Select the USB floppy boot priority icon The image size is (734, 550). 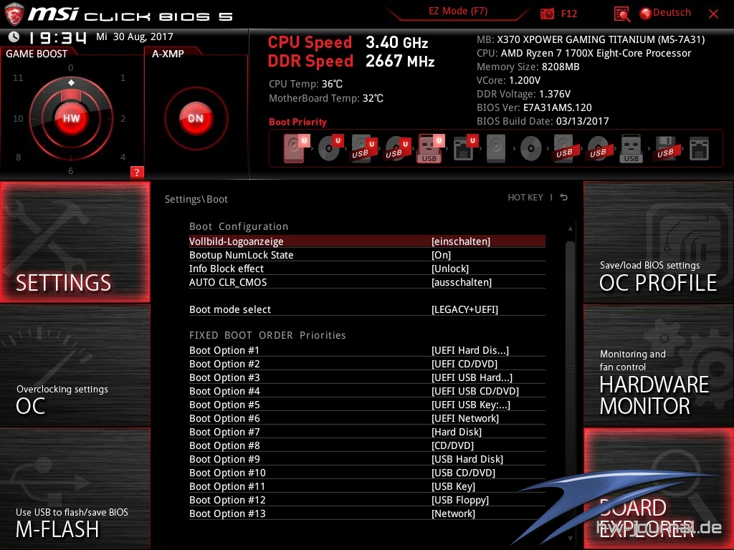click(x=665, y=148)
